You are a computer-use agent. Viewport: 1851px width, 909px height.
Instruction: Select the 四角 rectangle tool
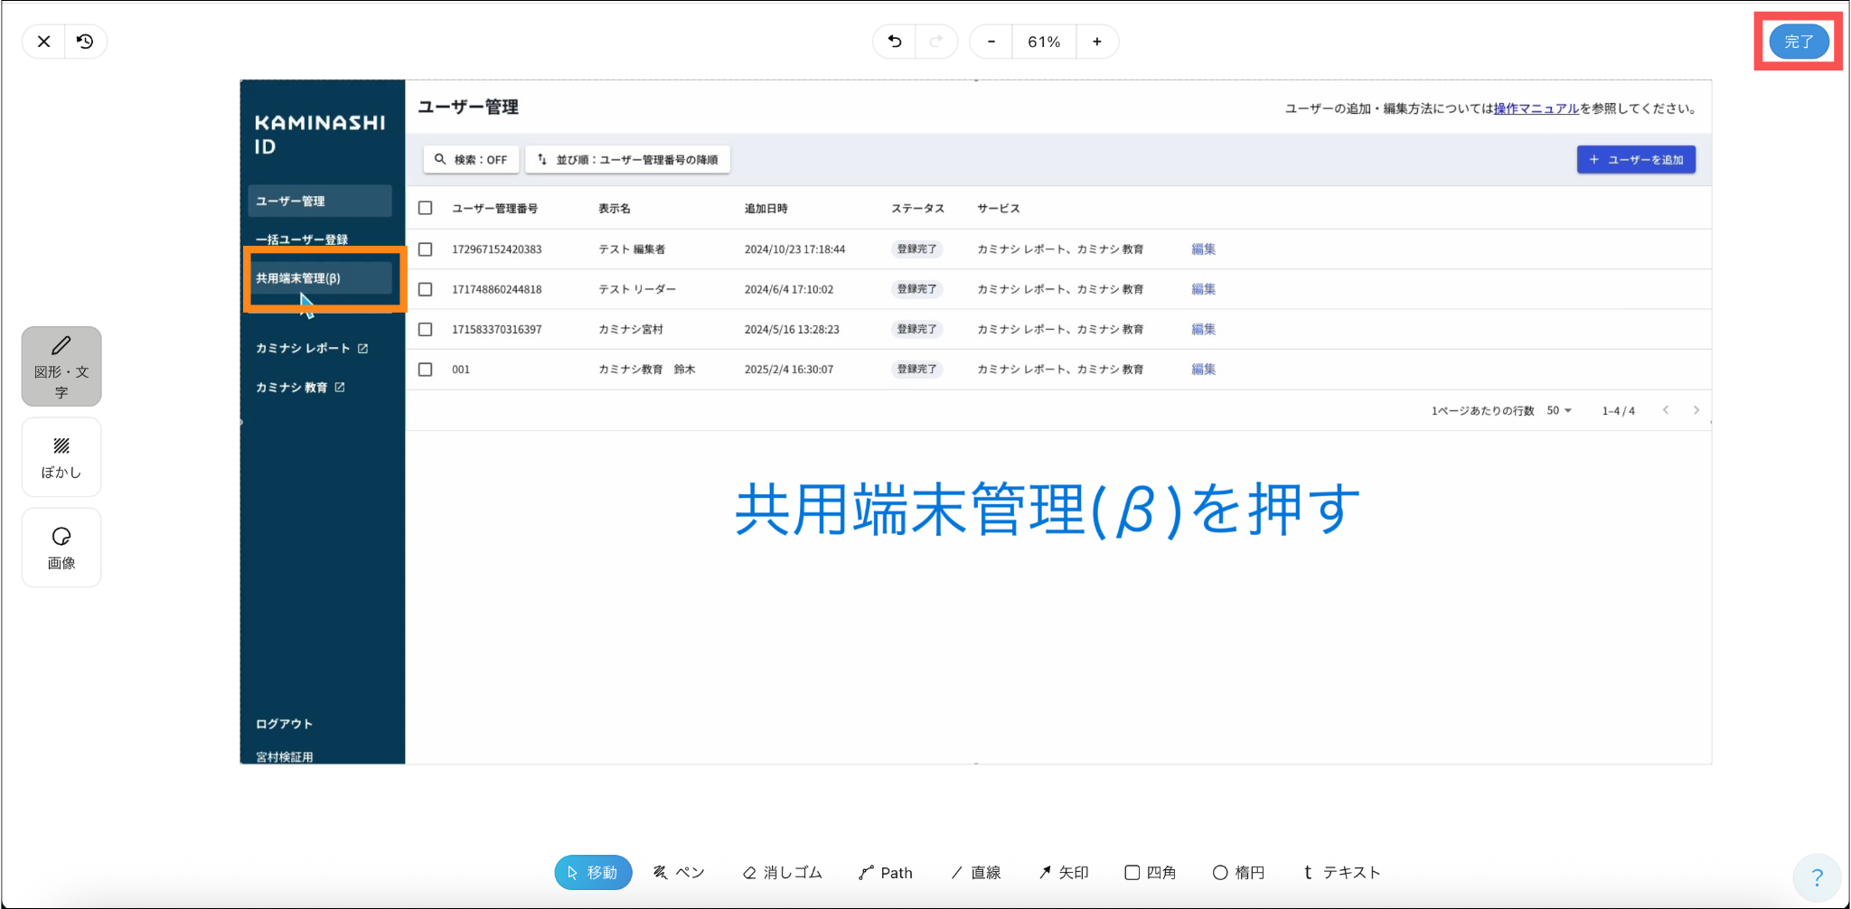click(x=1151, y=872)
